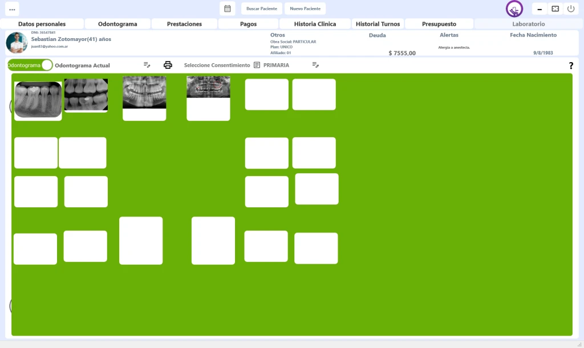Click the Nuevo Paciente button
The width and height of the screenshot is (584, 348).
click(305, 9)
